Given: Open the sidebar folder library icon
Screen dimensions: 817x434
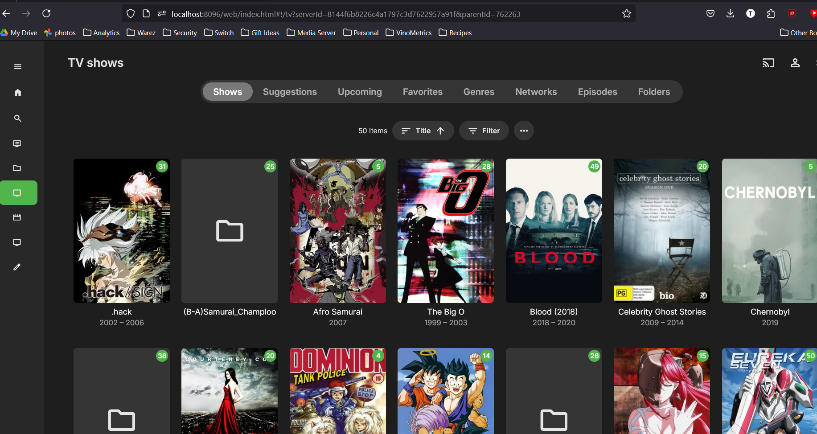Looking at the screenshot, I should click(x=17, y=168).
